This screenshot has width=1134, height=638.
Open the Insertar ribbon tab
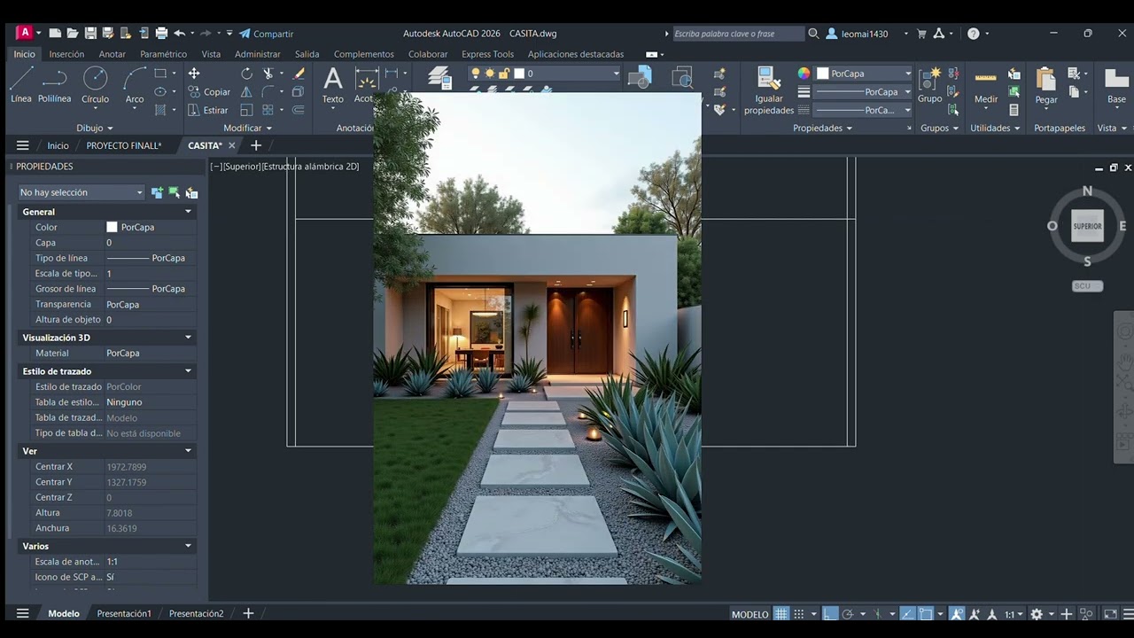click(66, 54)
